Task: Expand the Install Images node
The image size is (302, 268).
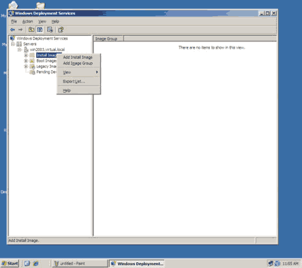Action: pos(26,55)
